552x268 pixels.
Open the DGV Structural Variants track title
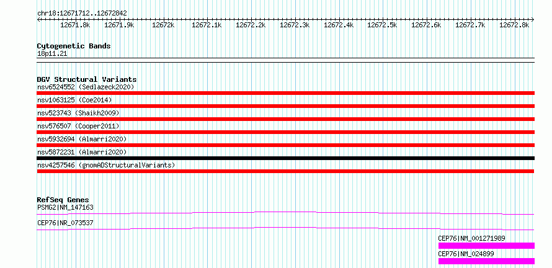[x=87, y=79]
